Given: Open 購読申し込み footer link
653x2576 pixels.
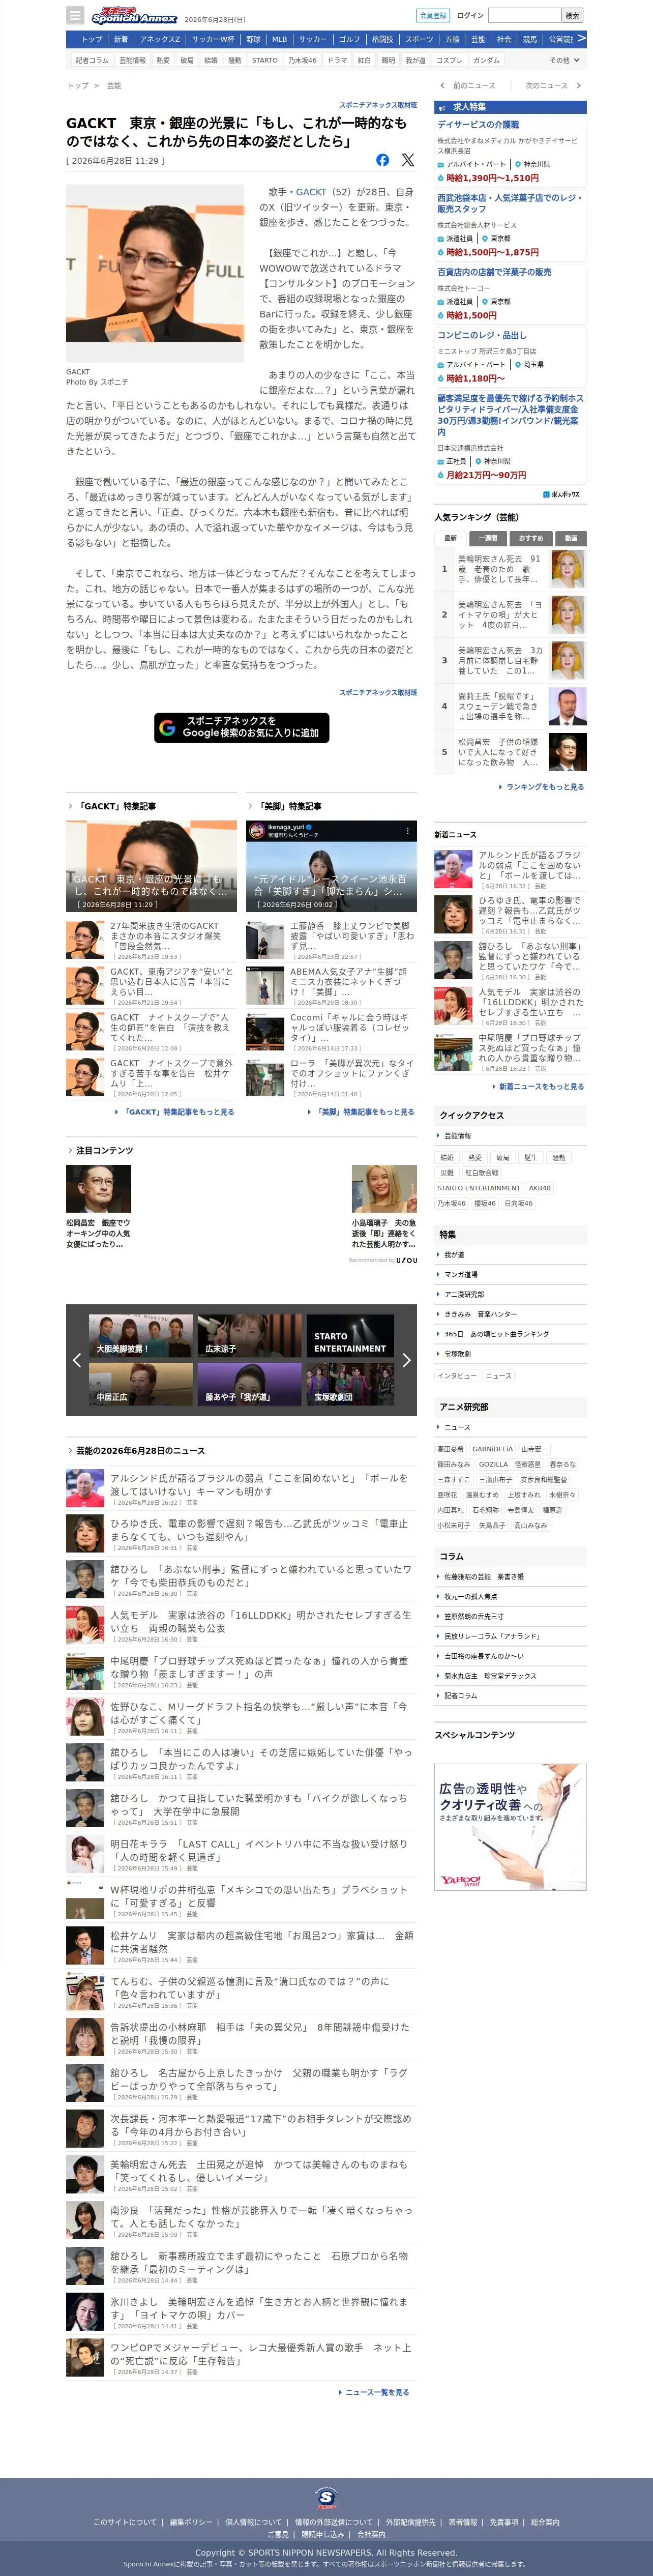Looking at the screenshot, I should [322, 2534].
